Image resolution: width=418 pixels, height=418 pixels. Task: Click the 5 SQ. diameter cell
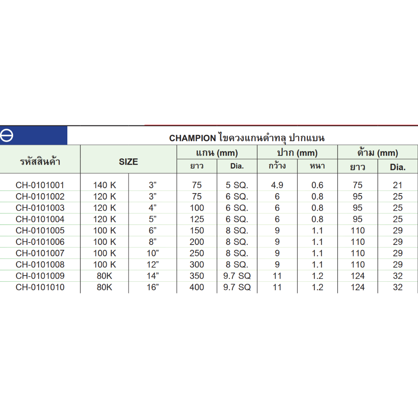coord(237,185)
